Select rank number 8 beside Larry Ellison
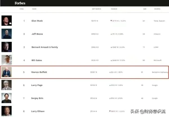The height and width of the screenshot is (117, 169). click(24, 111)
